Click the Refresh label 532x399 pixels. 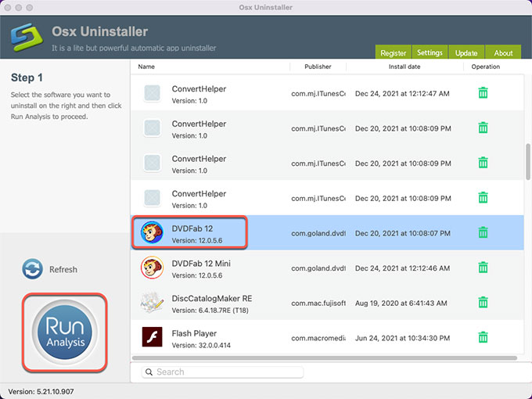pos(63,269)
